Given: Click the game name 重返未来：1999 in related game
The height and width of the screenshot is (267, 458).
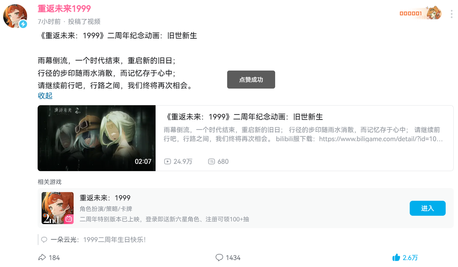Looking at the screenshot, I should pos(105,198).
